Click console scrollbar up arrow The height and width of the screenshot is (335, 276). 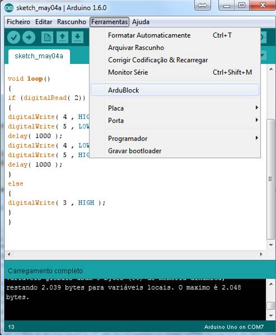[271, 284]
